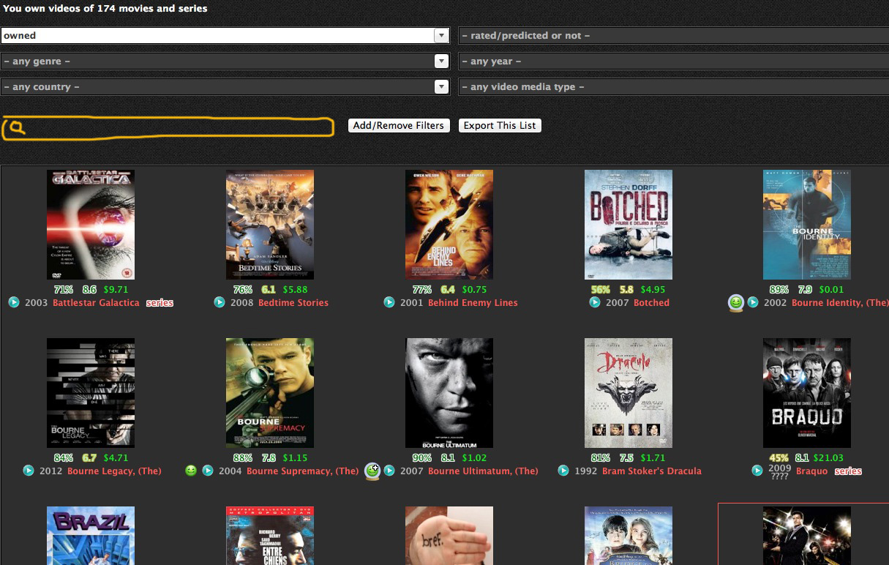This screenshot has height=565, width=889.
Task: Click play icon beside Botched
Action: coord(595,302)
